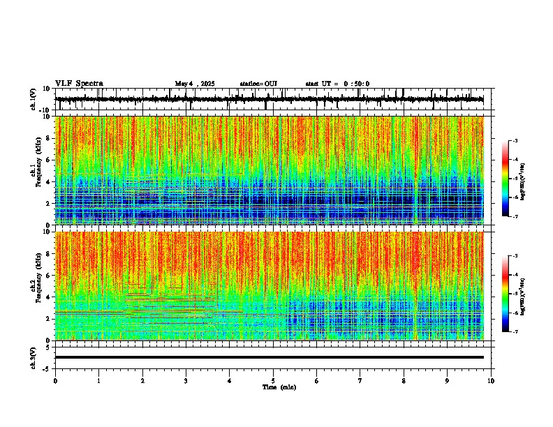Screen dimensions: 553x427
Task: Click time axis tick label "6" at bottom
Action: (x=317, y=381)
